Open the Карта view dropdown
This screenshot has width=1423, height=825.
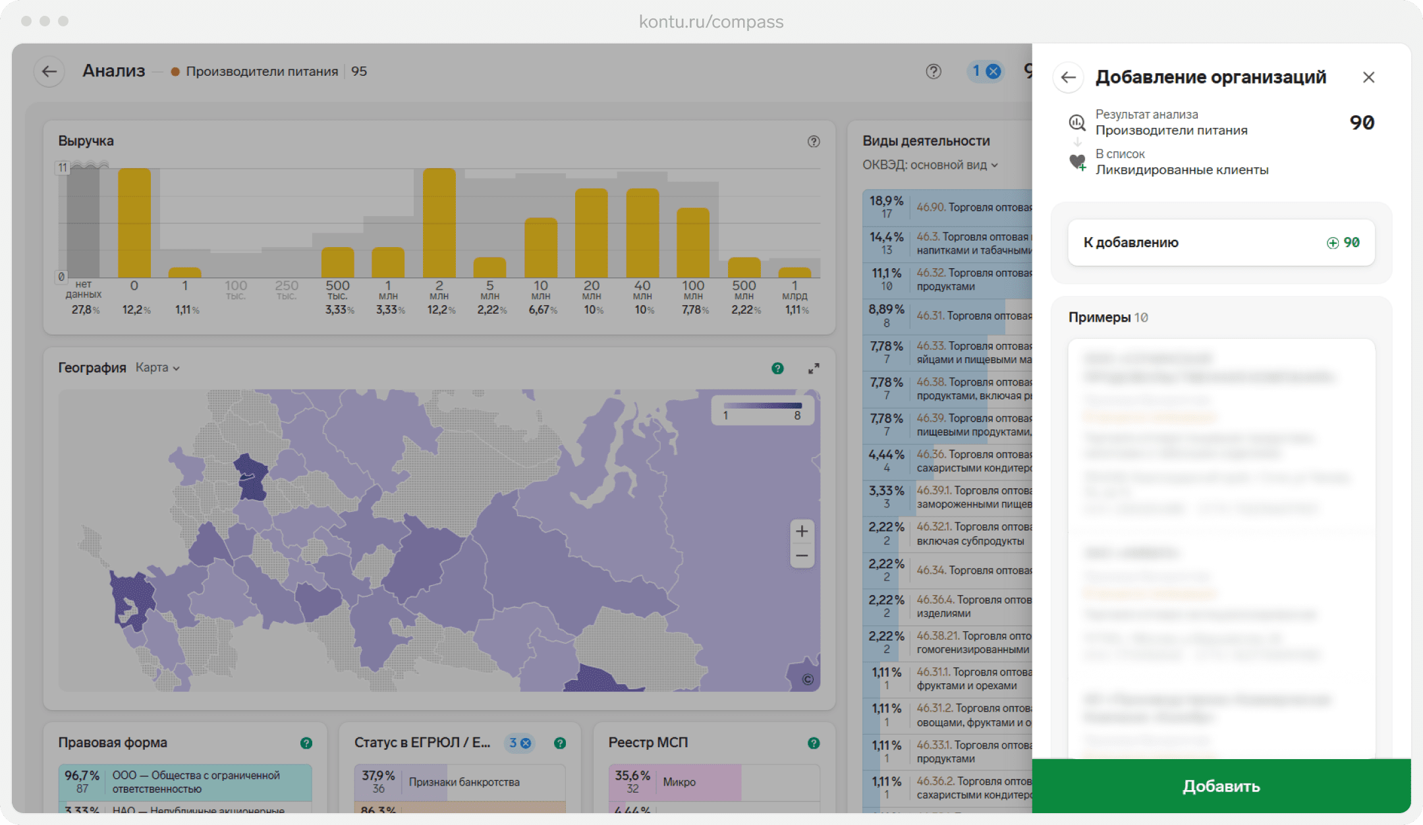pos(157,368)
